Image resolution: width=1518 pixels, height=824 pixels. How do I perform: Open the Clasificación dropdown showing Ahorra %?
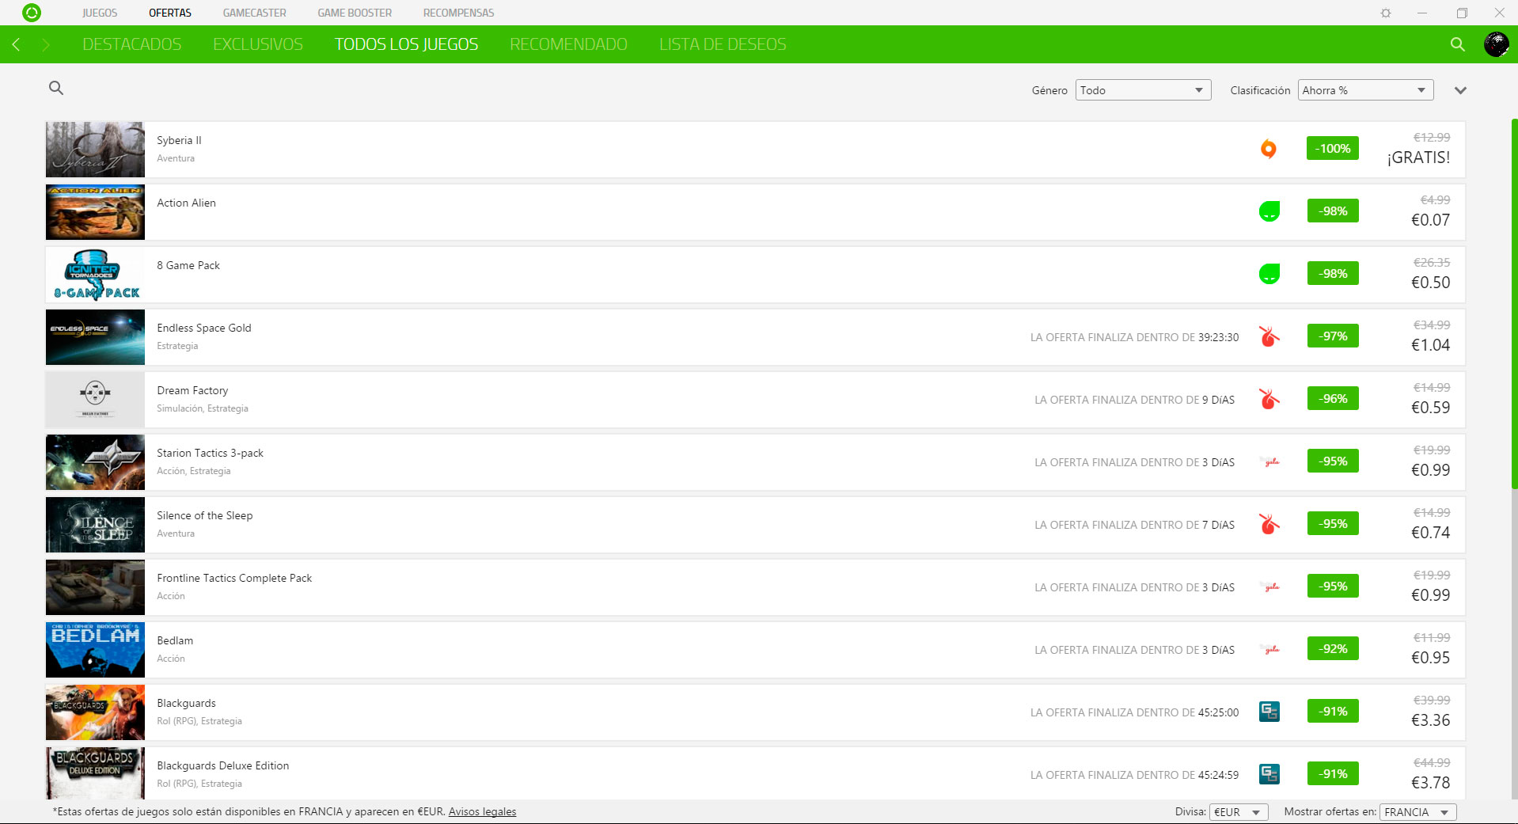1365,90
